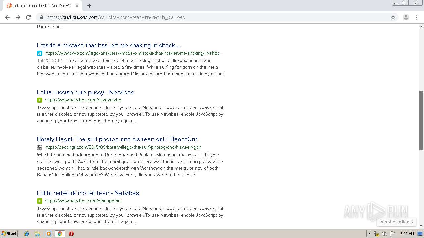Viewport: 424px width, 238px height.
Task: Show hidden system tray icons
Action: (x=370, y=234)
